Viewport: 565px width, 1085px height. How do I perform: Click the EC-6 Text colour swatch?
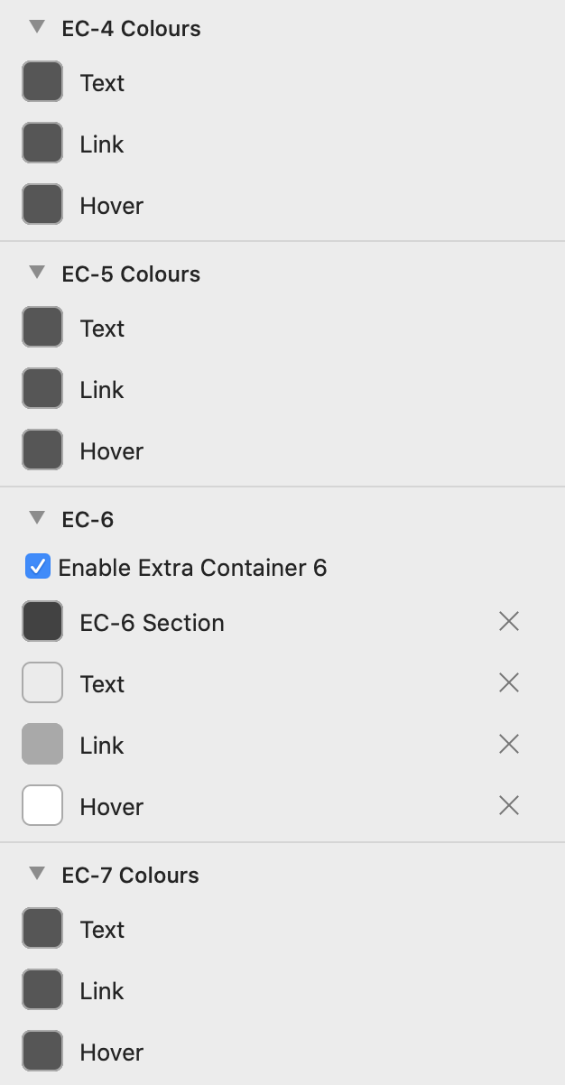tap(42, 682)
